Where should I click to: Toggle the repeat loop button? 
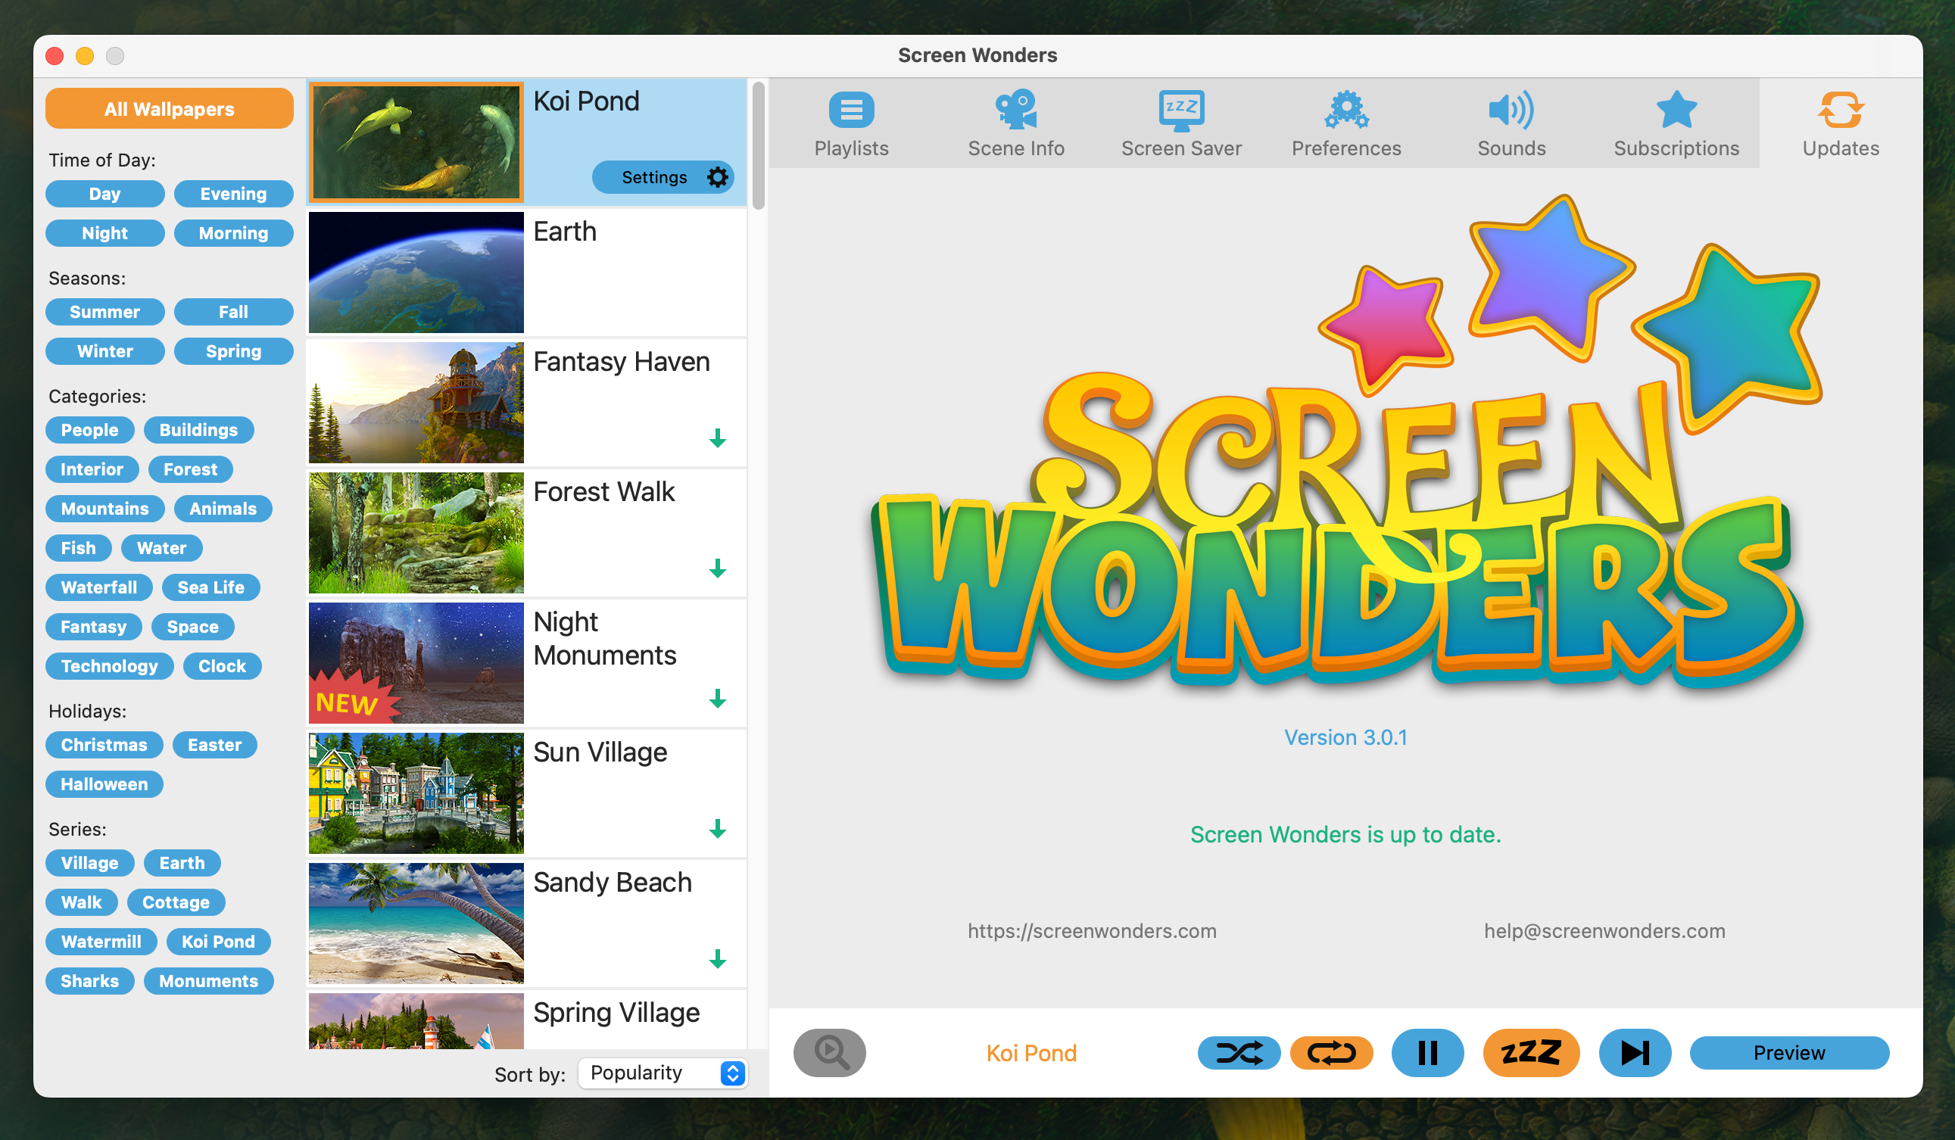(x=1331, y=1052)
